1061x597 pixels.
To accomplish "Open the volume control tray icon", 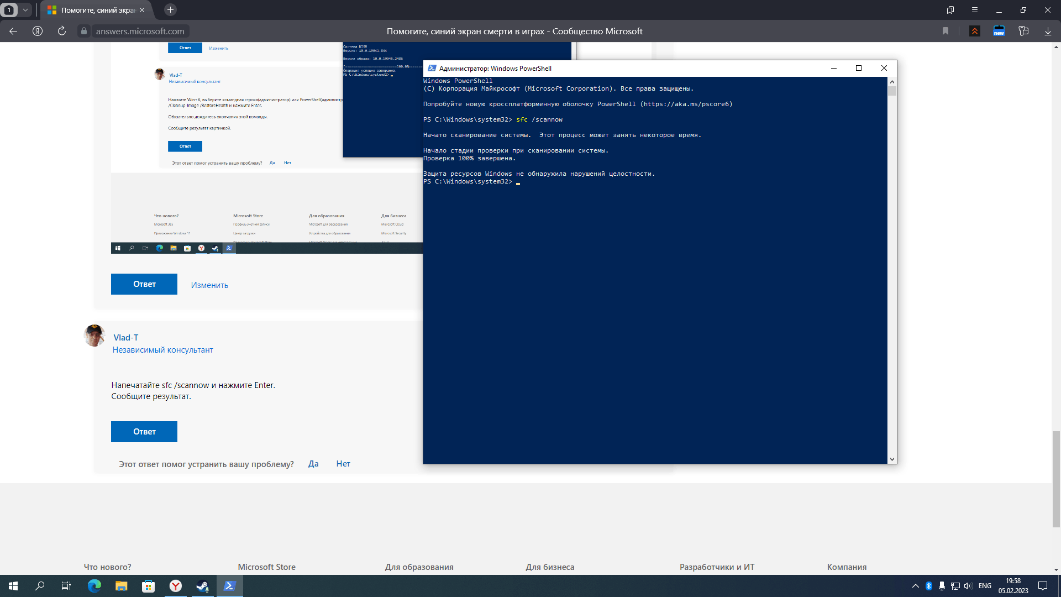I will 968,586.
